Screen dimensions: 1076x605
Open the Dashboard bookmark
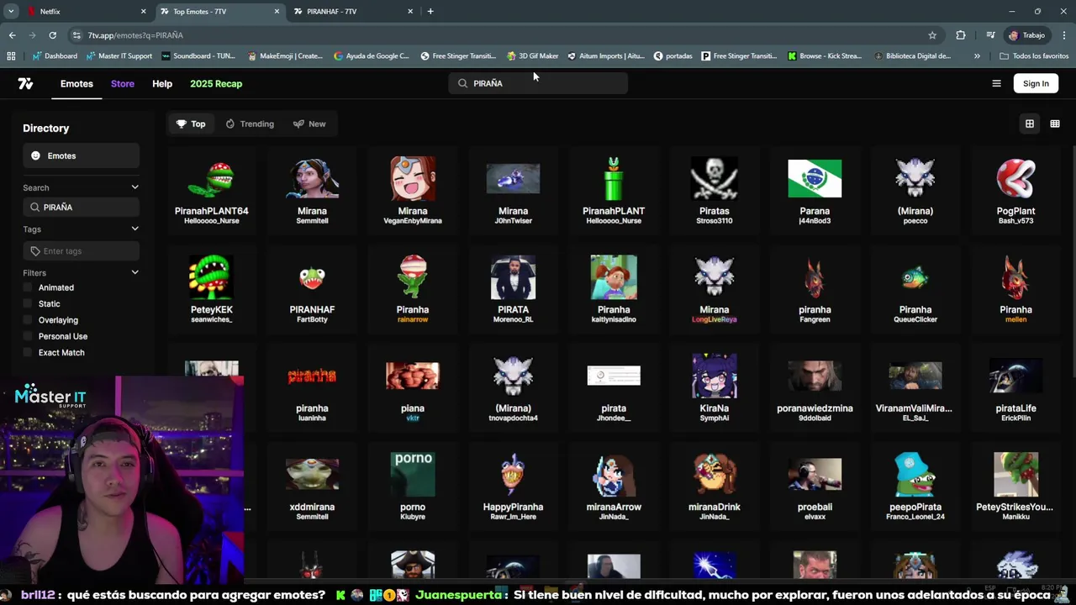coord(55,56)
